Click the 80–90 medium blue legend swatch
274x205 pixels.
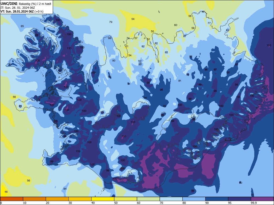(194, 199)
